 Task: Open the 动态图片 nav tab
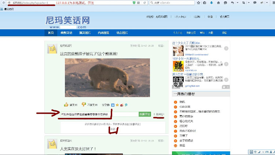(122, 33)
